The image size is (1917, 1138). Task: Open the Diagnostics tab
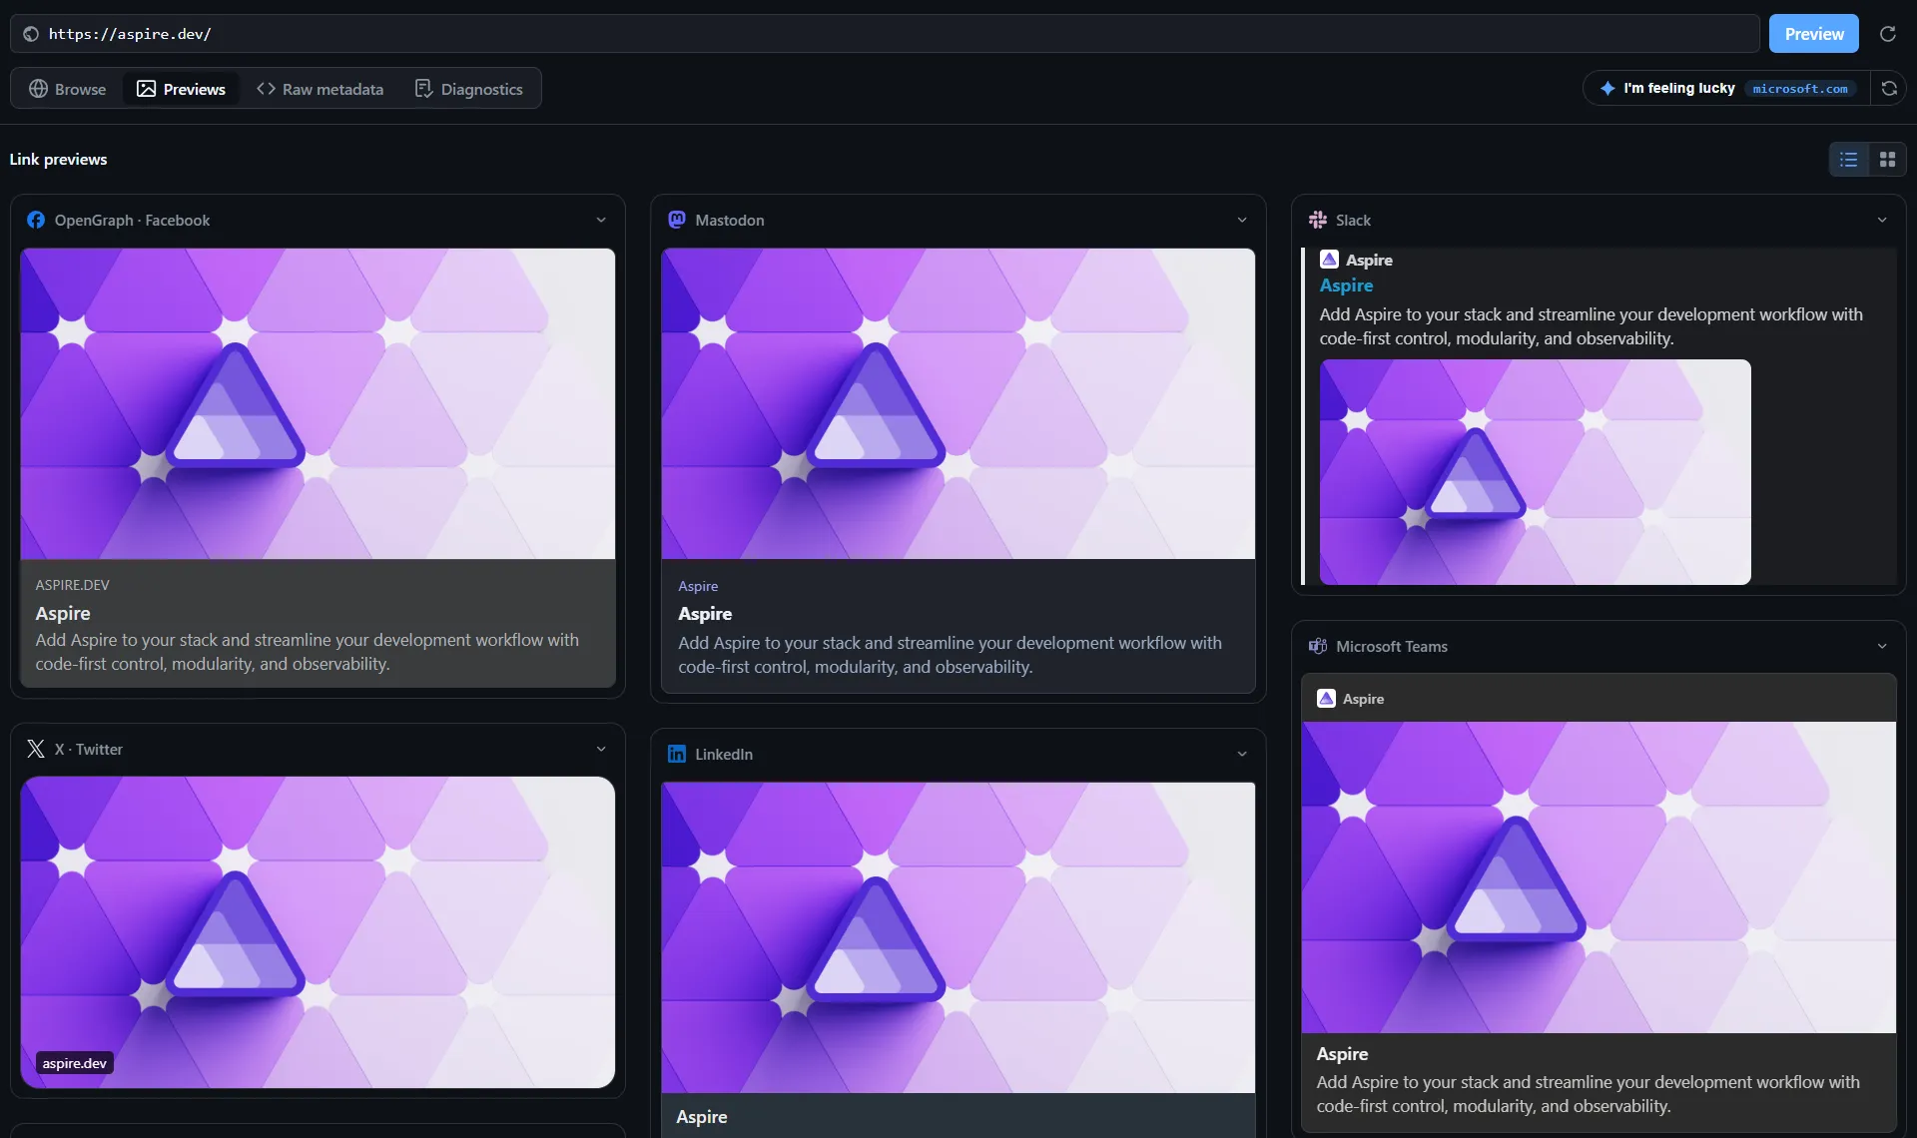click(469, 89)
